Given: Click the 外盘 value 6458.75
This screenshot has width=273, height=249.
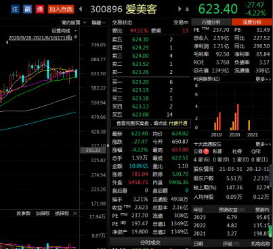Looking at the screenshot, I should tap(138, 183).
